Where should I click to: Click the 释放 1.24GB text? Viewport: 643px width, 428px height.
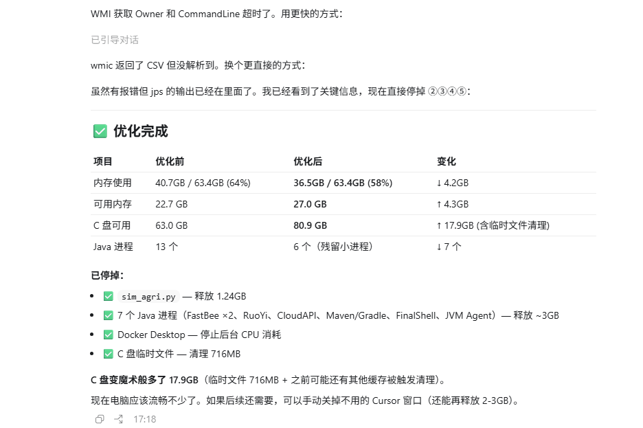[221, 296]
